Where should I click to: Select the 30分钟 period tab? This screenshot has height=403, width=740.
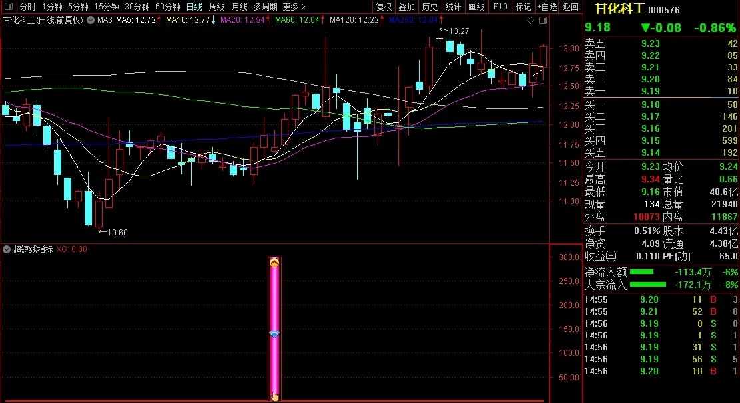tap(137, 7)
